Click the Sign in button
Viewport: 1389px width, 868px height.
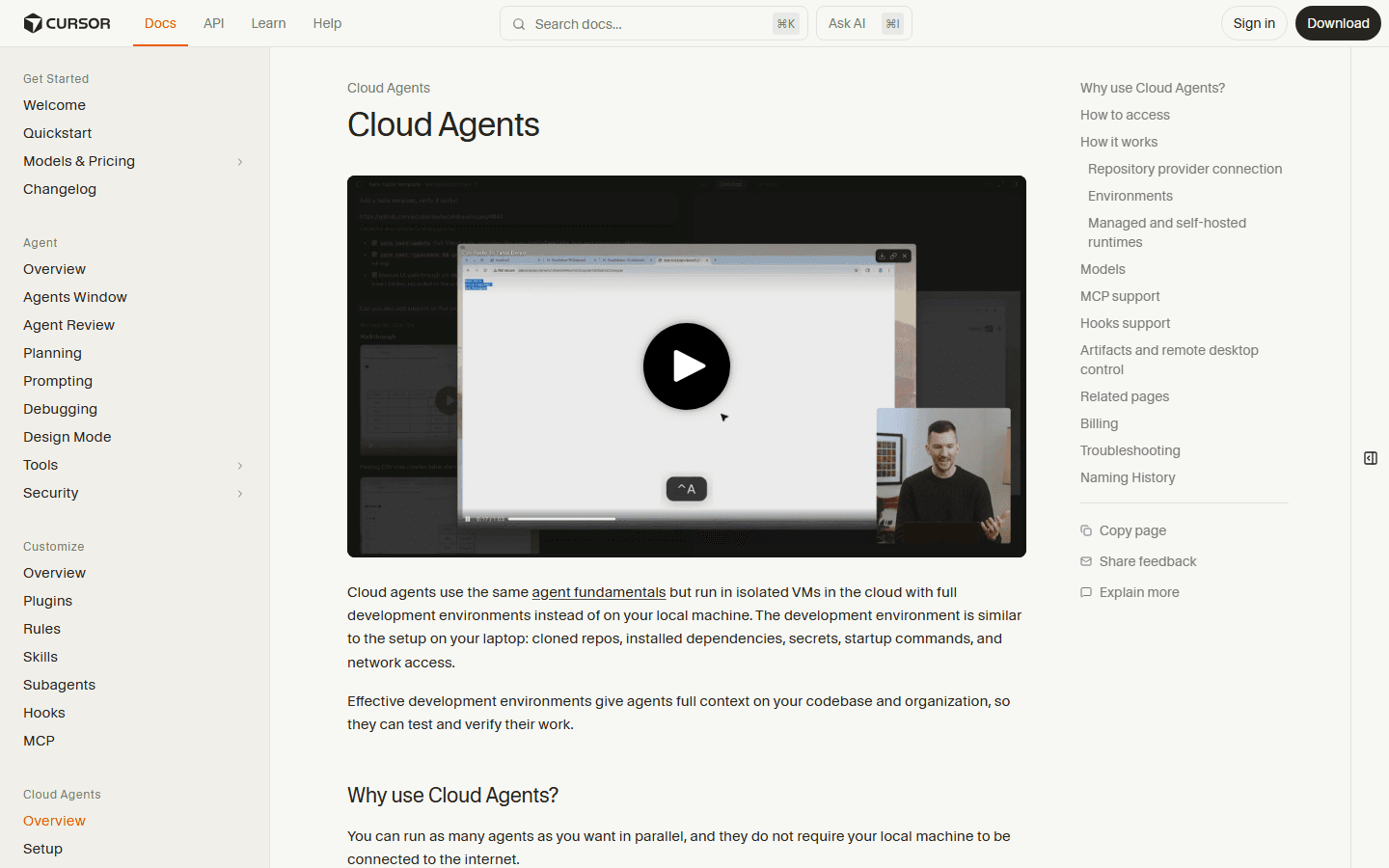pyautogui.click(x=1254, y=23)
